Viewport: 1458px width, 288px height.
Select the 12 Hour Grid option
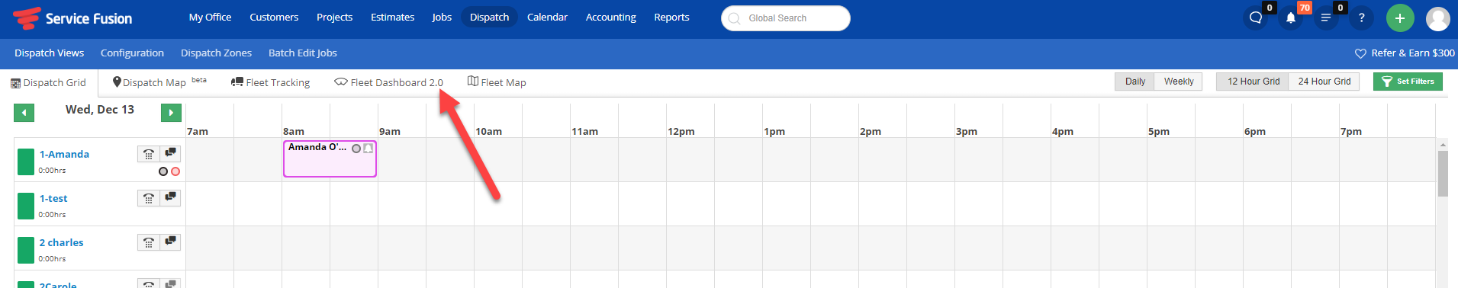pyautogui.click(x=1253, y=82)
